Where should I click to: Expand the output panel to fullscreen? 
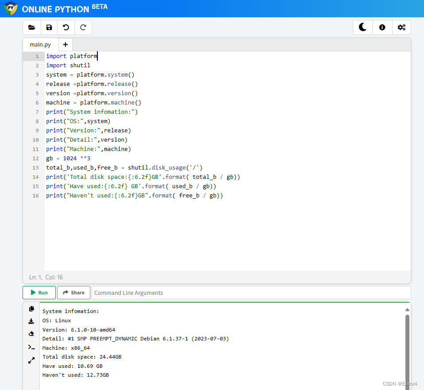pos(31,360)
